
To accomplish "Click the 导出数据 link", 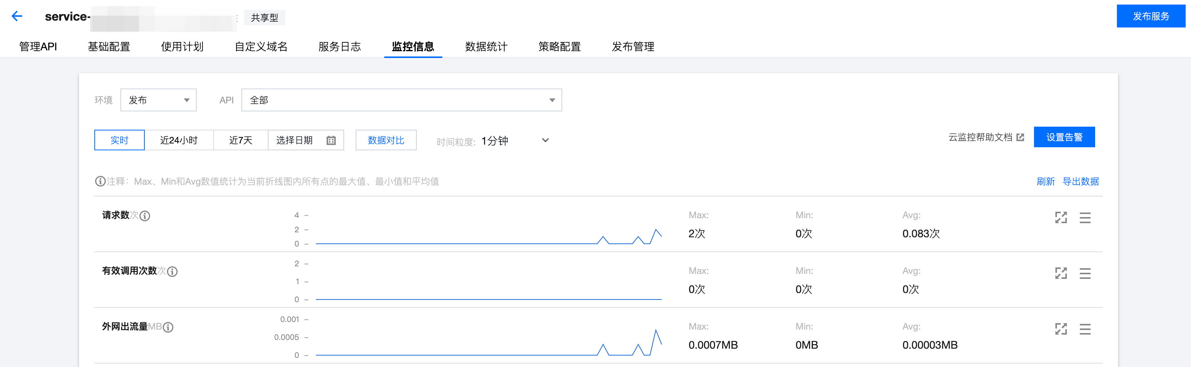I will click(1081, 182).
